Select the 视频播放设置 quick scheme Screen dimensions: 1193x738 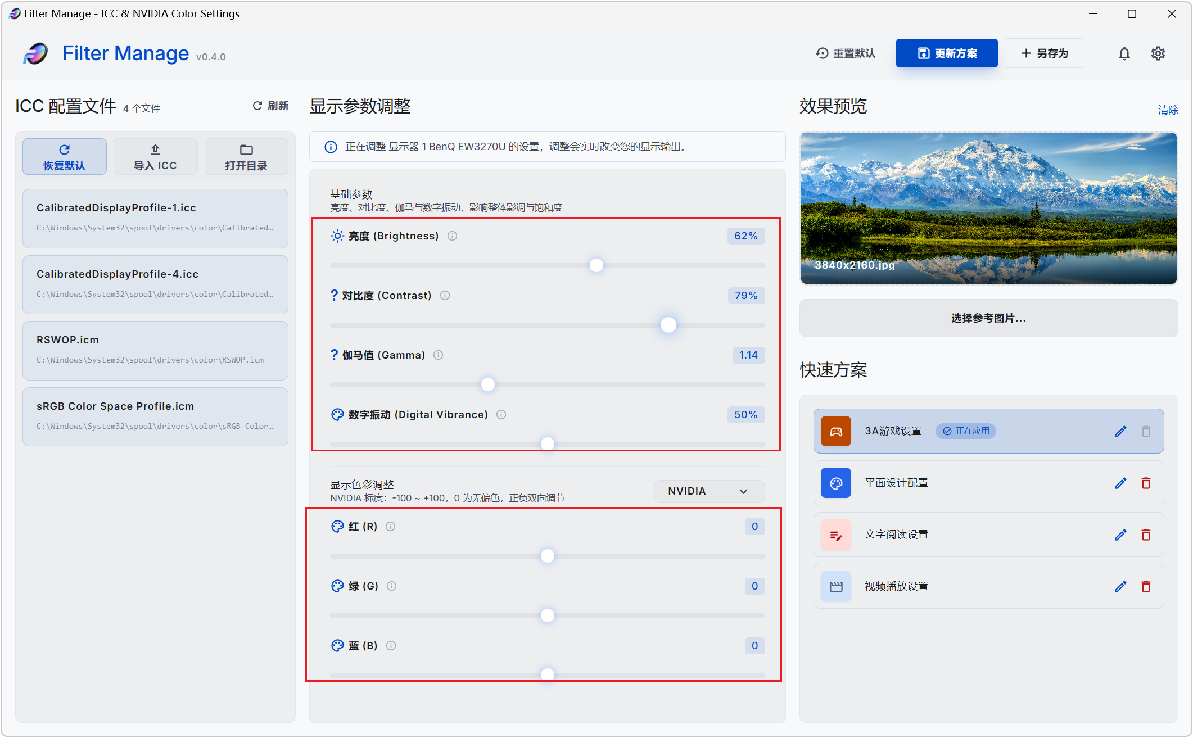click(x=988, y=587)
